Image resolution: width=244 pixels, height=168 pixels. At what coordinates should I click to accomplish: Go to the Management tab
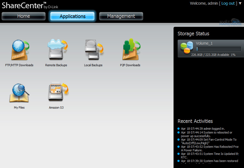[121, 16]
